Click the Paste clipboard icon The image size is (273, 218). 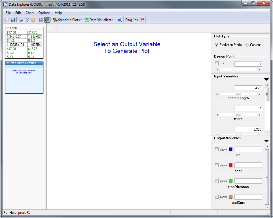click(33, 20)
